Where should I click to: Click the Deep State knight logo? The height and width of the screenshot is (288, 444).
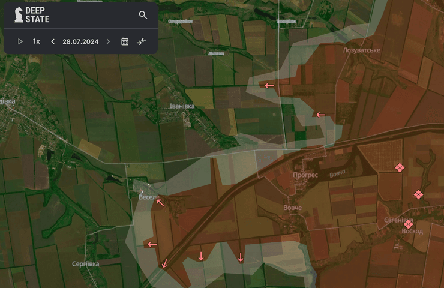[18, 14]
